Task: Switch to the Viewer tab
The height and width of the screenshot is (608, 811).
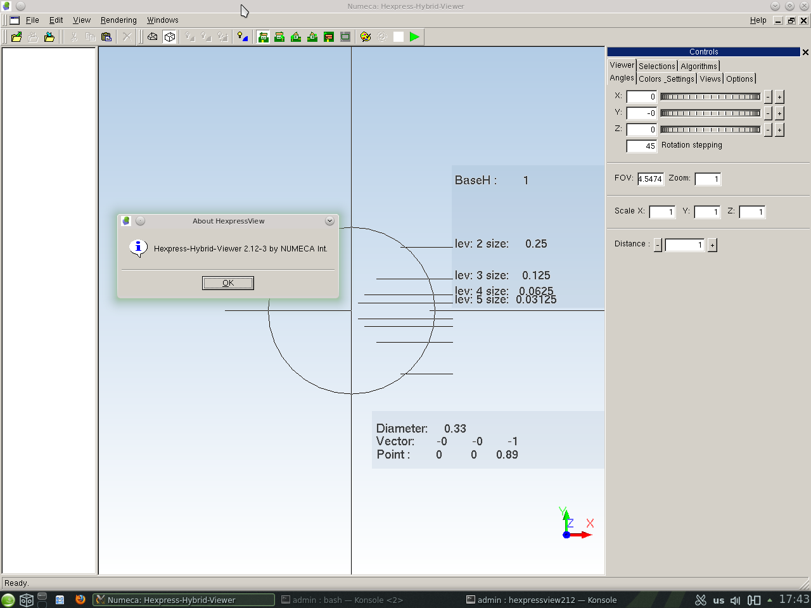Action: pyautogui.click(x=622, y=65)
